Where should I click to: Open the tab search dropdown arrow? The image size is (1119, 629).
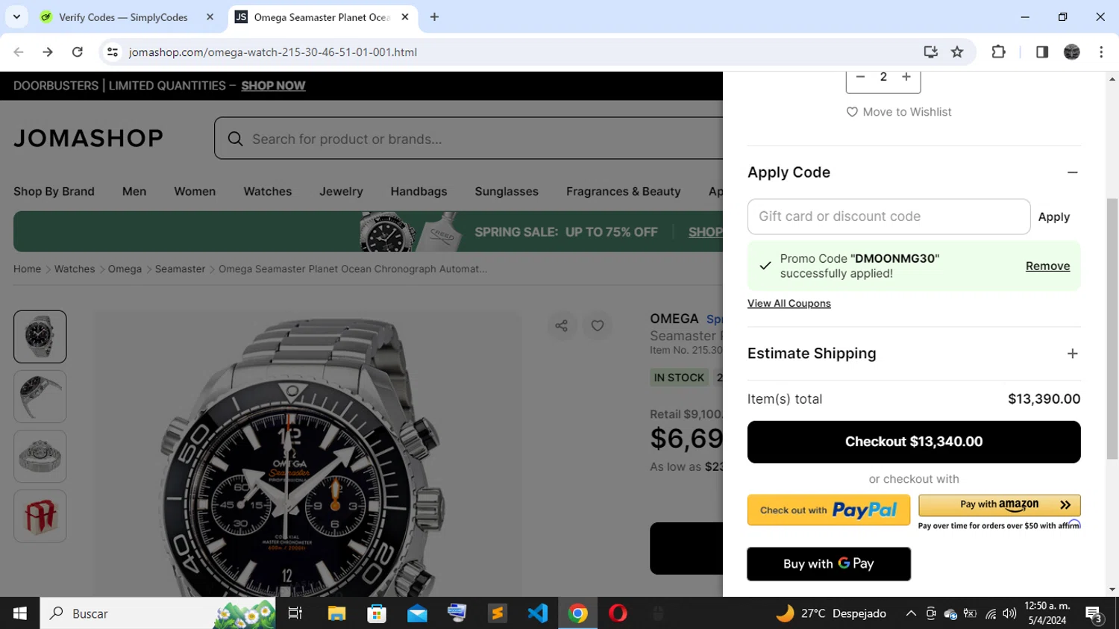pyautogui.click(x=16, y=17)
